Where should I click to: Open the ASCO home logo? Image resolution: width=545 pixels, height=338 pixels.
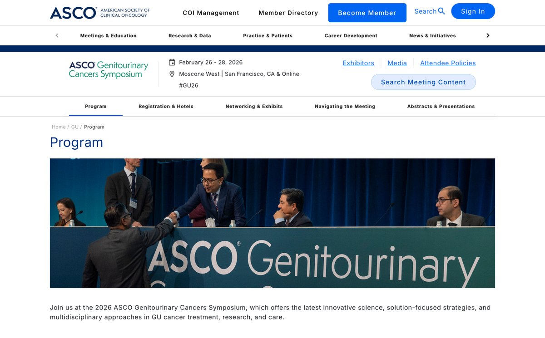(100, 13)
